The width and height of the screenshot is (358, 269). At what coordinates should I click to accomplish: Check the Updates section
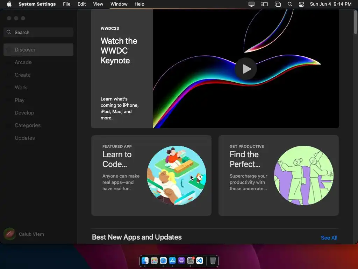pos(38,138)
